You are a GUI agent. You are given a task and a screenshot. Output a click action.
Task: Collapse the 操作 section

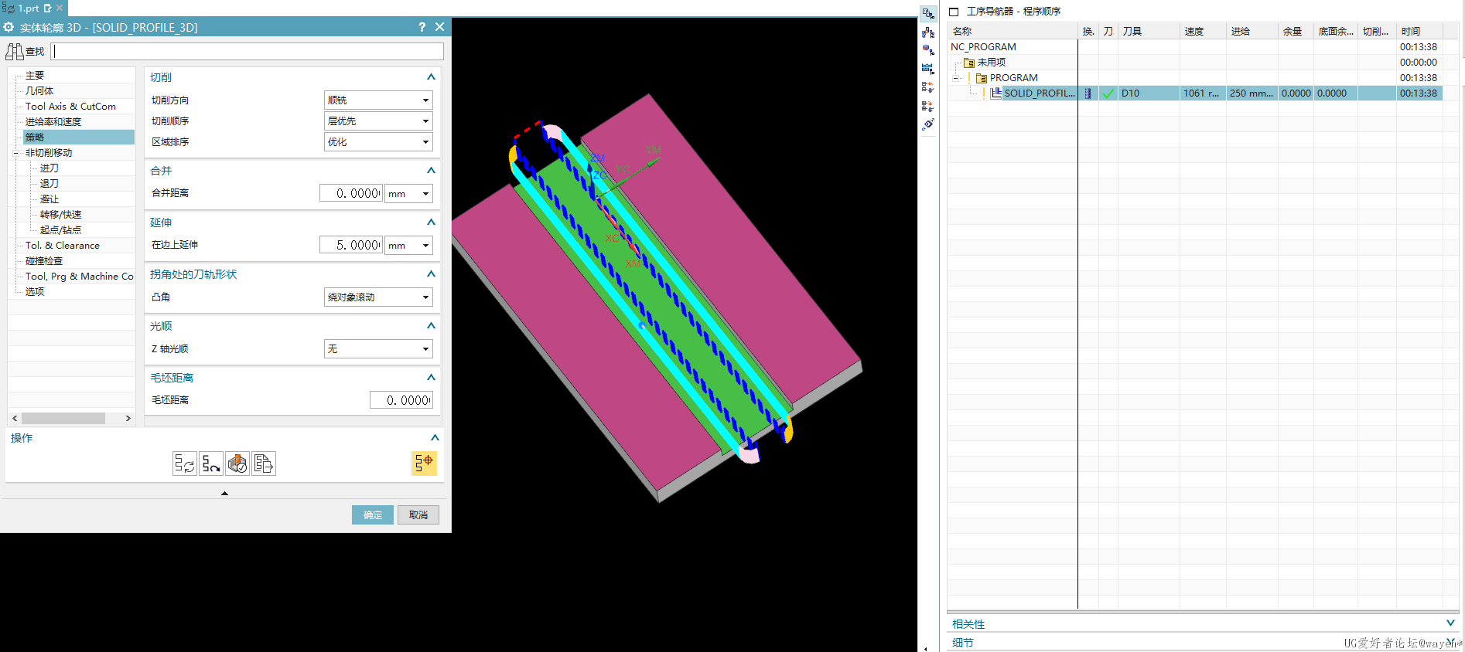click(x=435, y=438)
